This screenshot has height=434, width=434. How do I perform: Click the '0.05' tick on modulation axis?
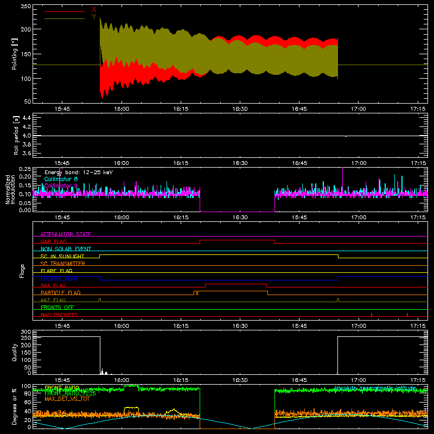[25, 203]
